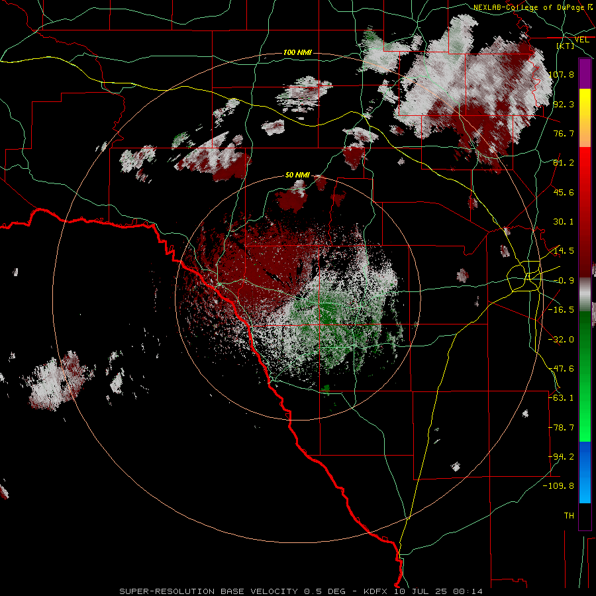Pick the bright green segment of the color bar

pyautogui.click(x=585, y=417)
